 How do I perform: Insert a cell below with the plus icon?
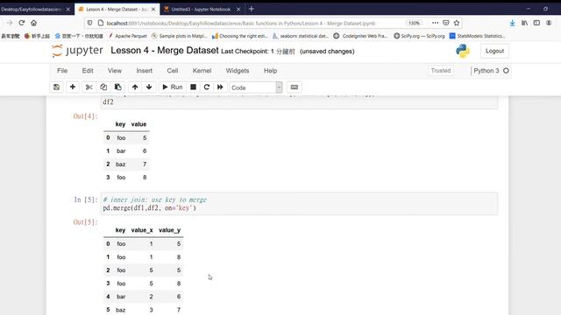[73, 87]
